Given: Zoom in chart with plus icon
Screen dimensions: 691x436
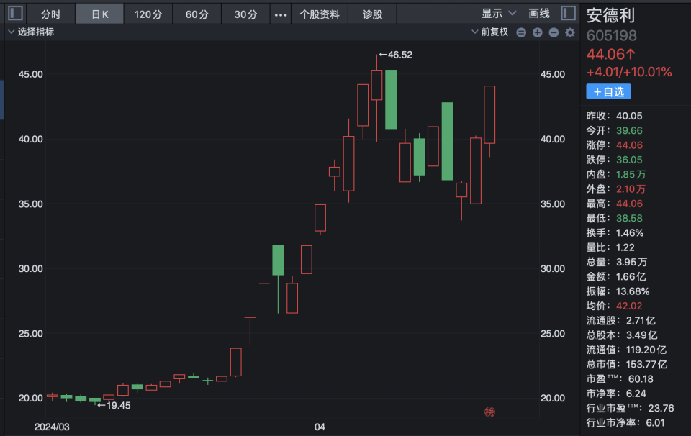Looking at the screenshot, I should [x=537, y=32].
